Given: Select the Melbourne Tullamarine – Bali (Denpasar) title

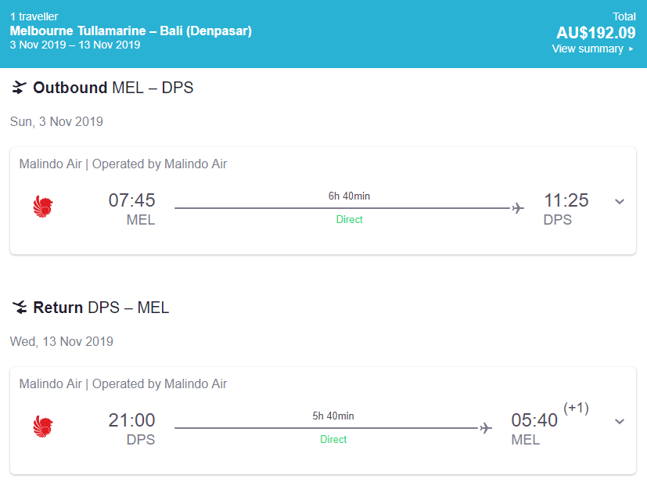Looking at the screenshot, I should click(x=131, y=31).
